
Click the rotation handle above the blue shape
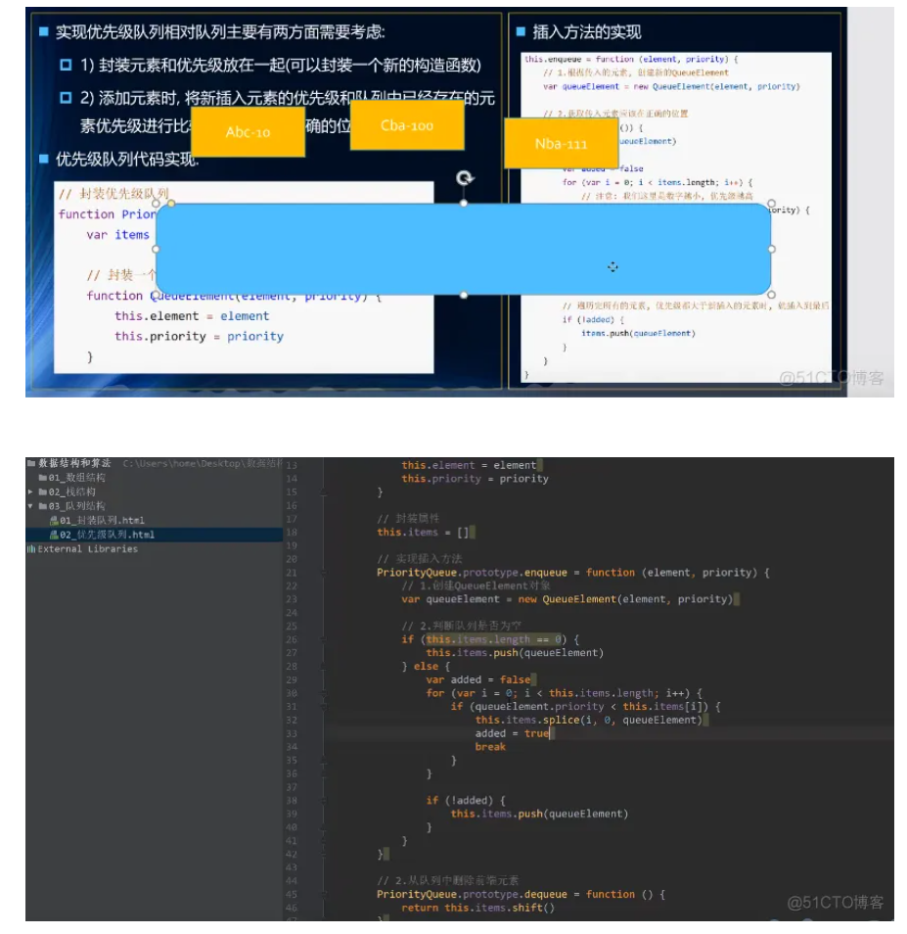tap(465, 177)
